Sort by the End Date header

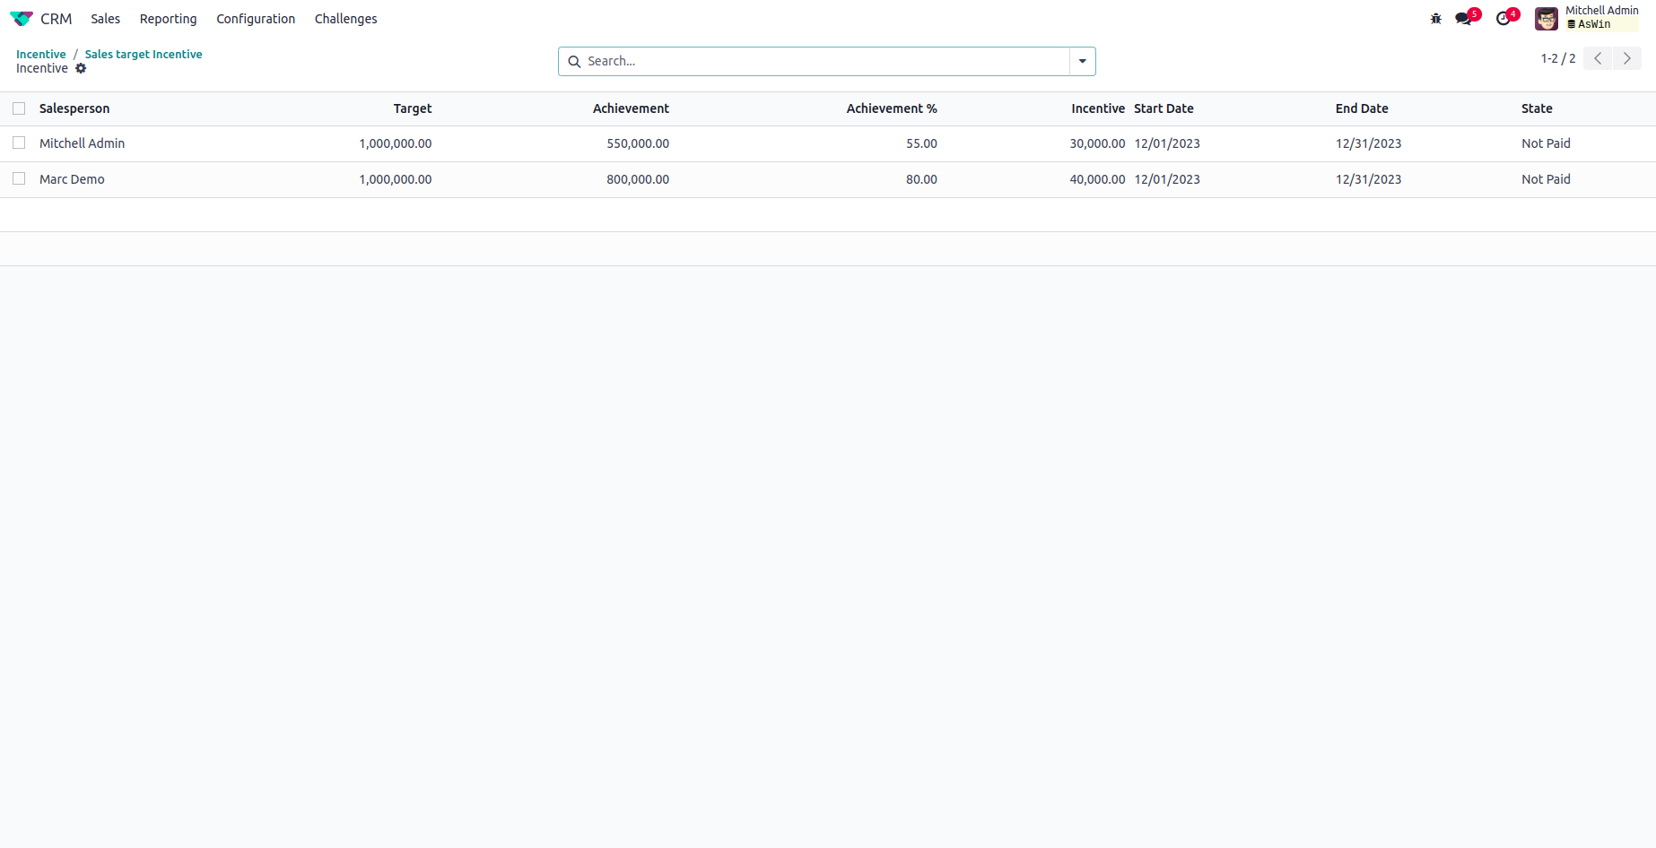1362,108
